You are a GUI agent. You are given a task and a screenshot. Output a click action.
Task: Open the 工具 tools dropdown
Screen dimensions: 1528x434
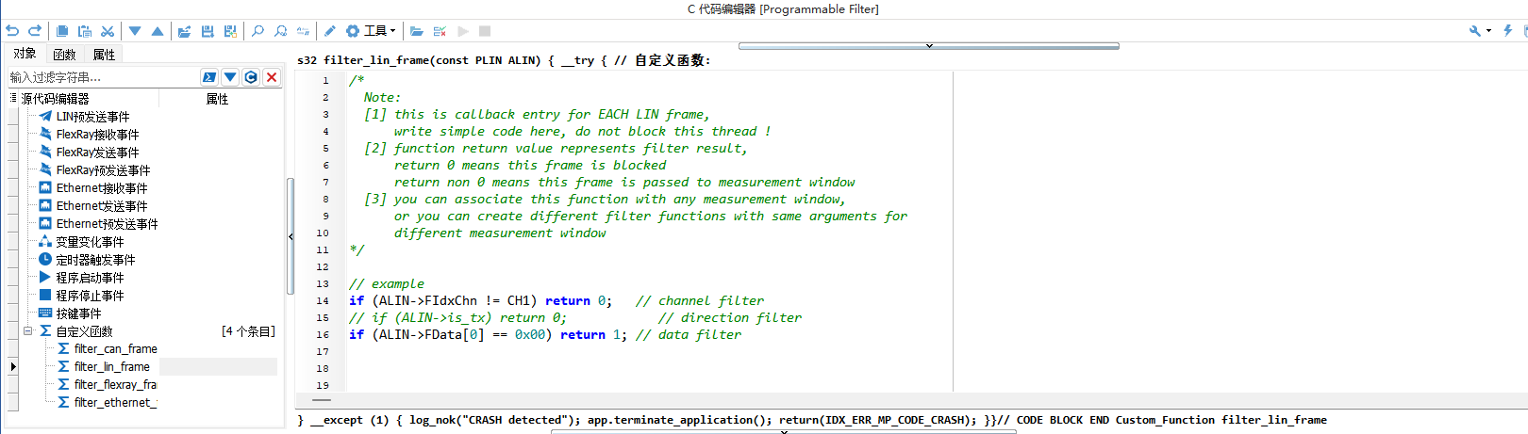click(371, 31)
